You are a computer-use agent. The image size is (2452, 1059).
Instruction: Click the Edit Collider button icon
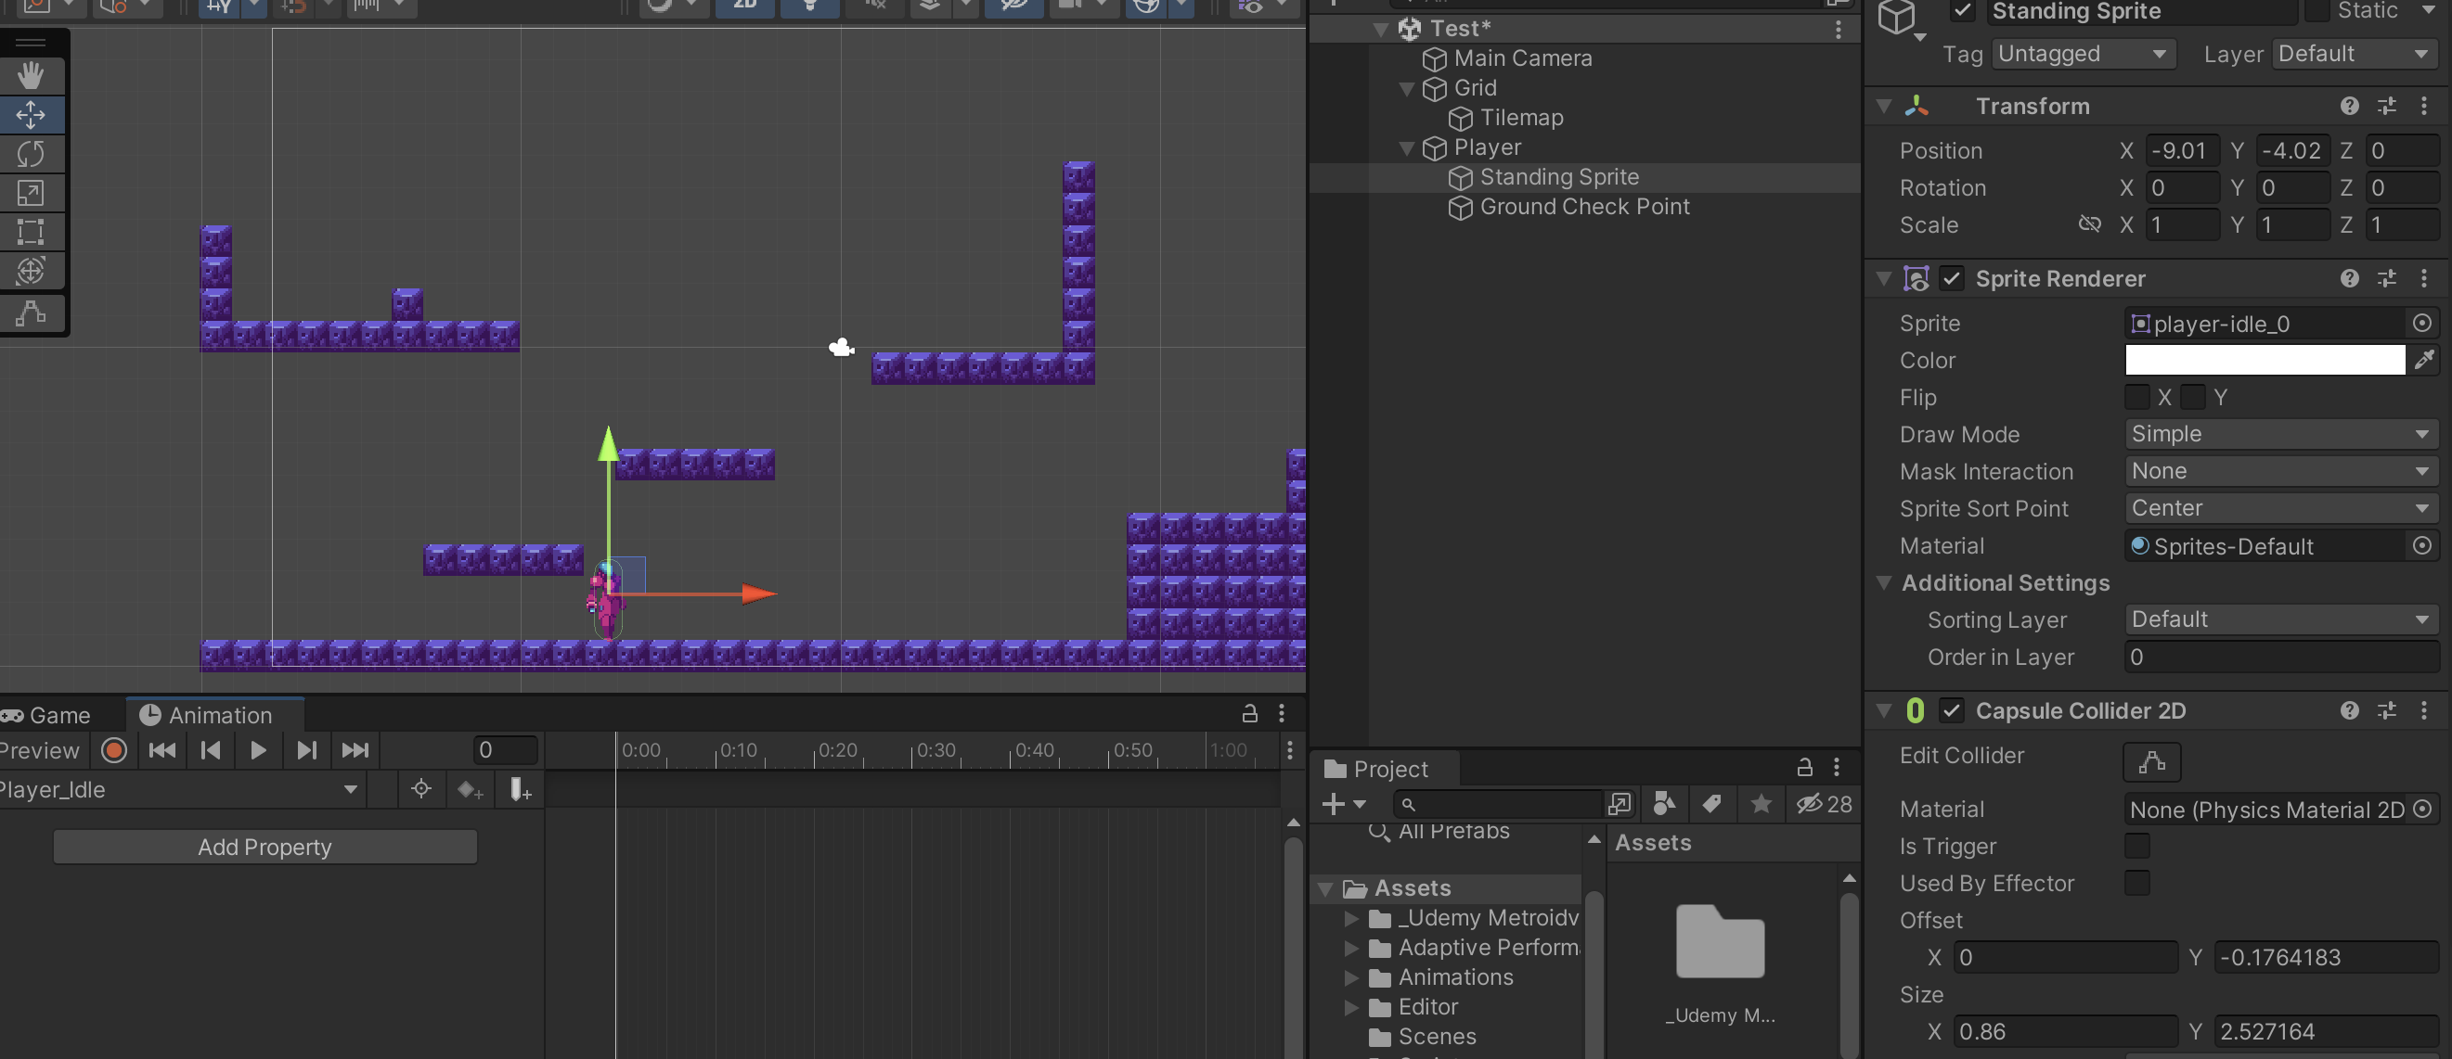pos(2150,761)
